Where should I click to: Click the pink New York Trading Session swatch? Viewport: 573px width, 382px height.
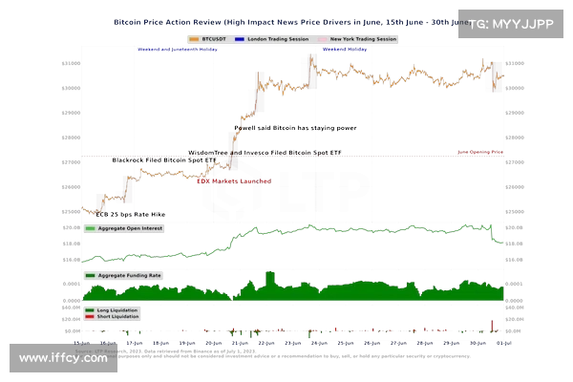[x=321, y=40]
